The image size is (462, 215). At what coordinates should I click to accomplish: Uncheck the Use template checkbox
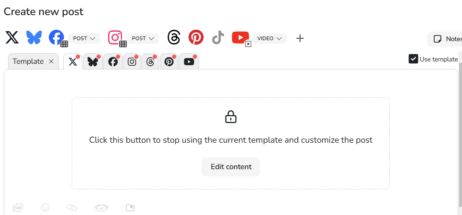click(413, 59)
